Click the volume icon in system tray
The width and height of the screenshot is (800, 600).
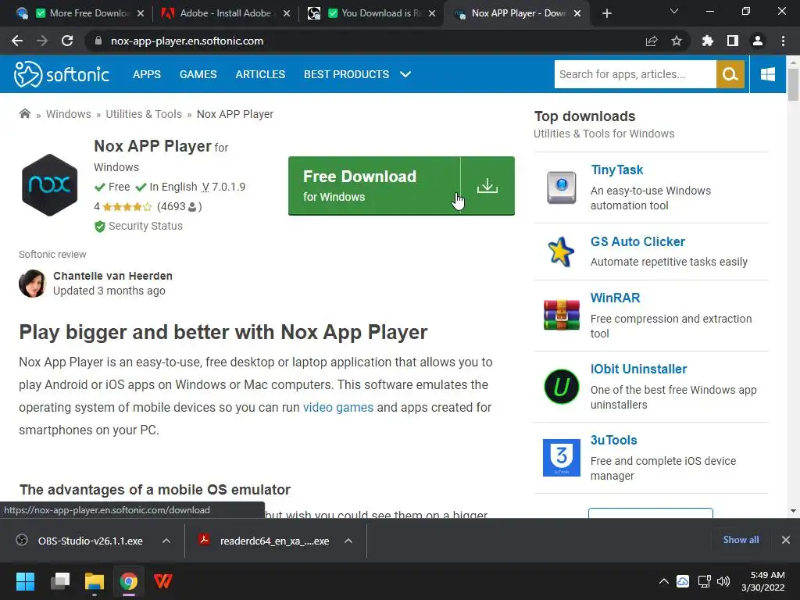pos(723,581)
